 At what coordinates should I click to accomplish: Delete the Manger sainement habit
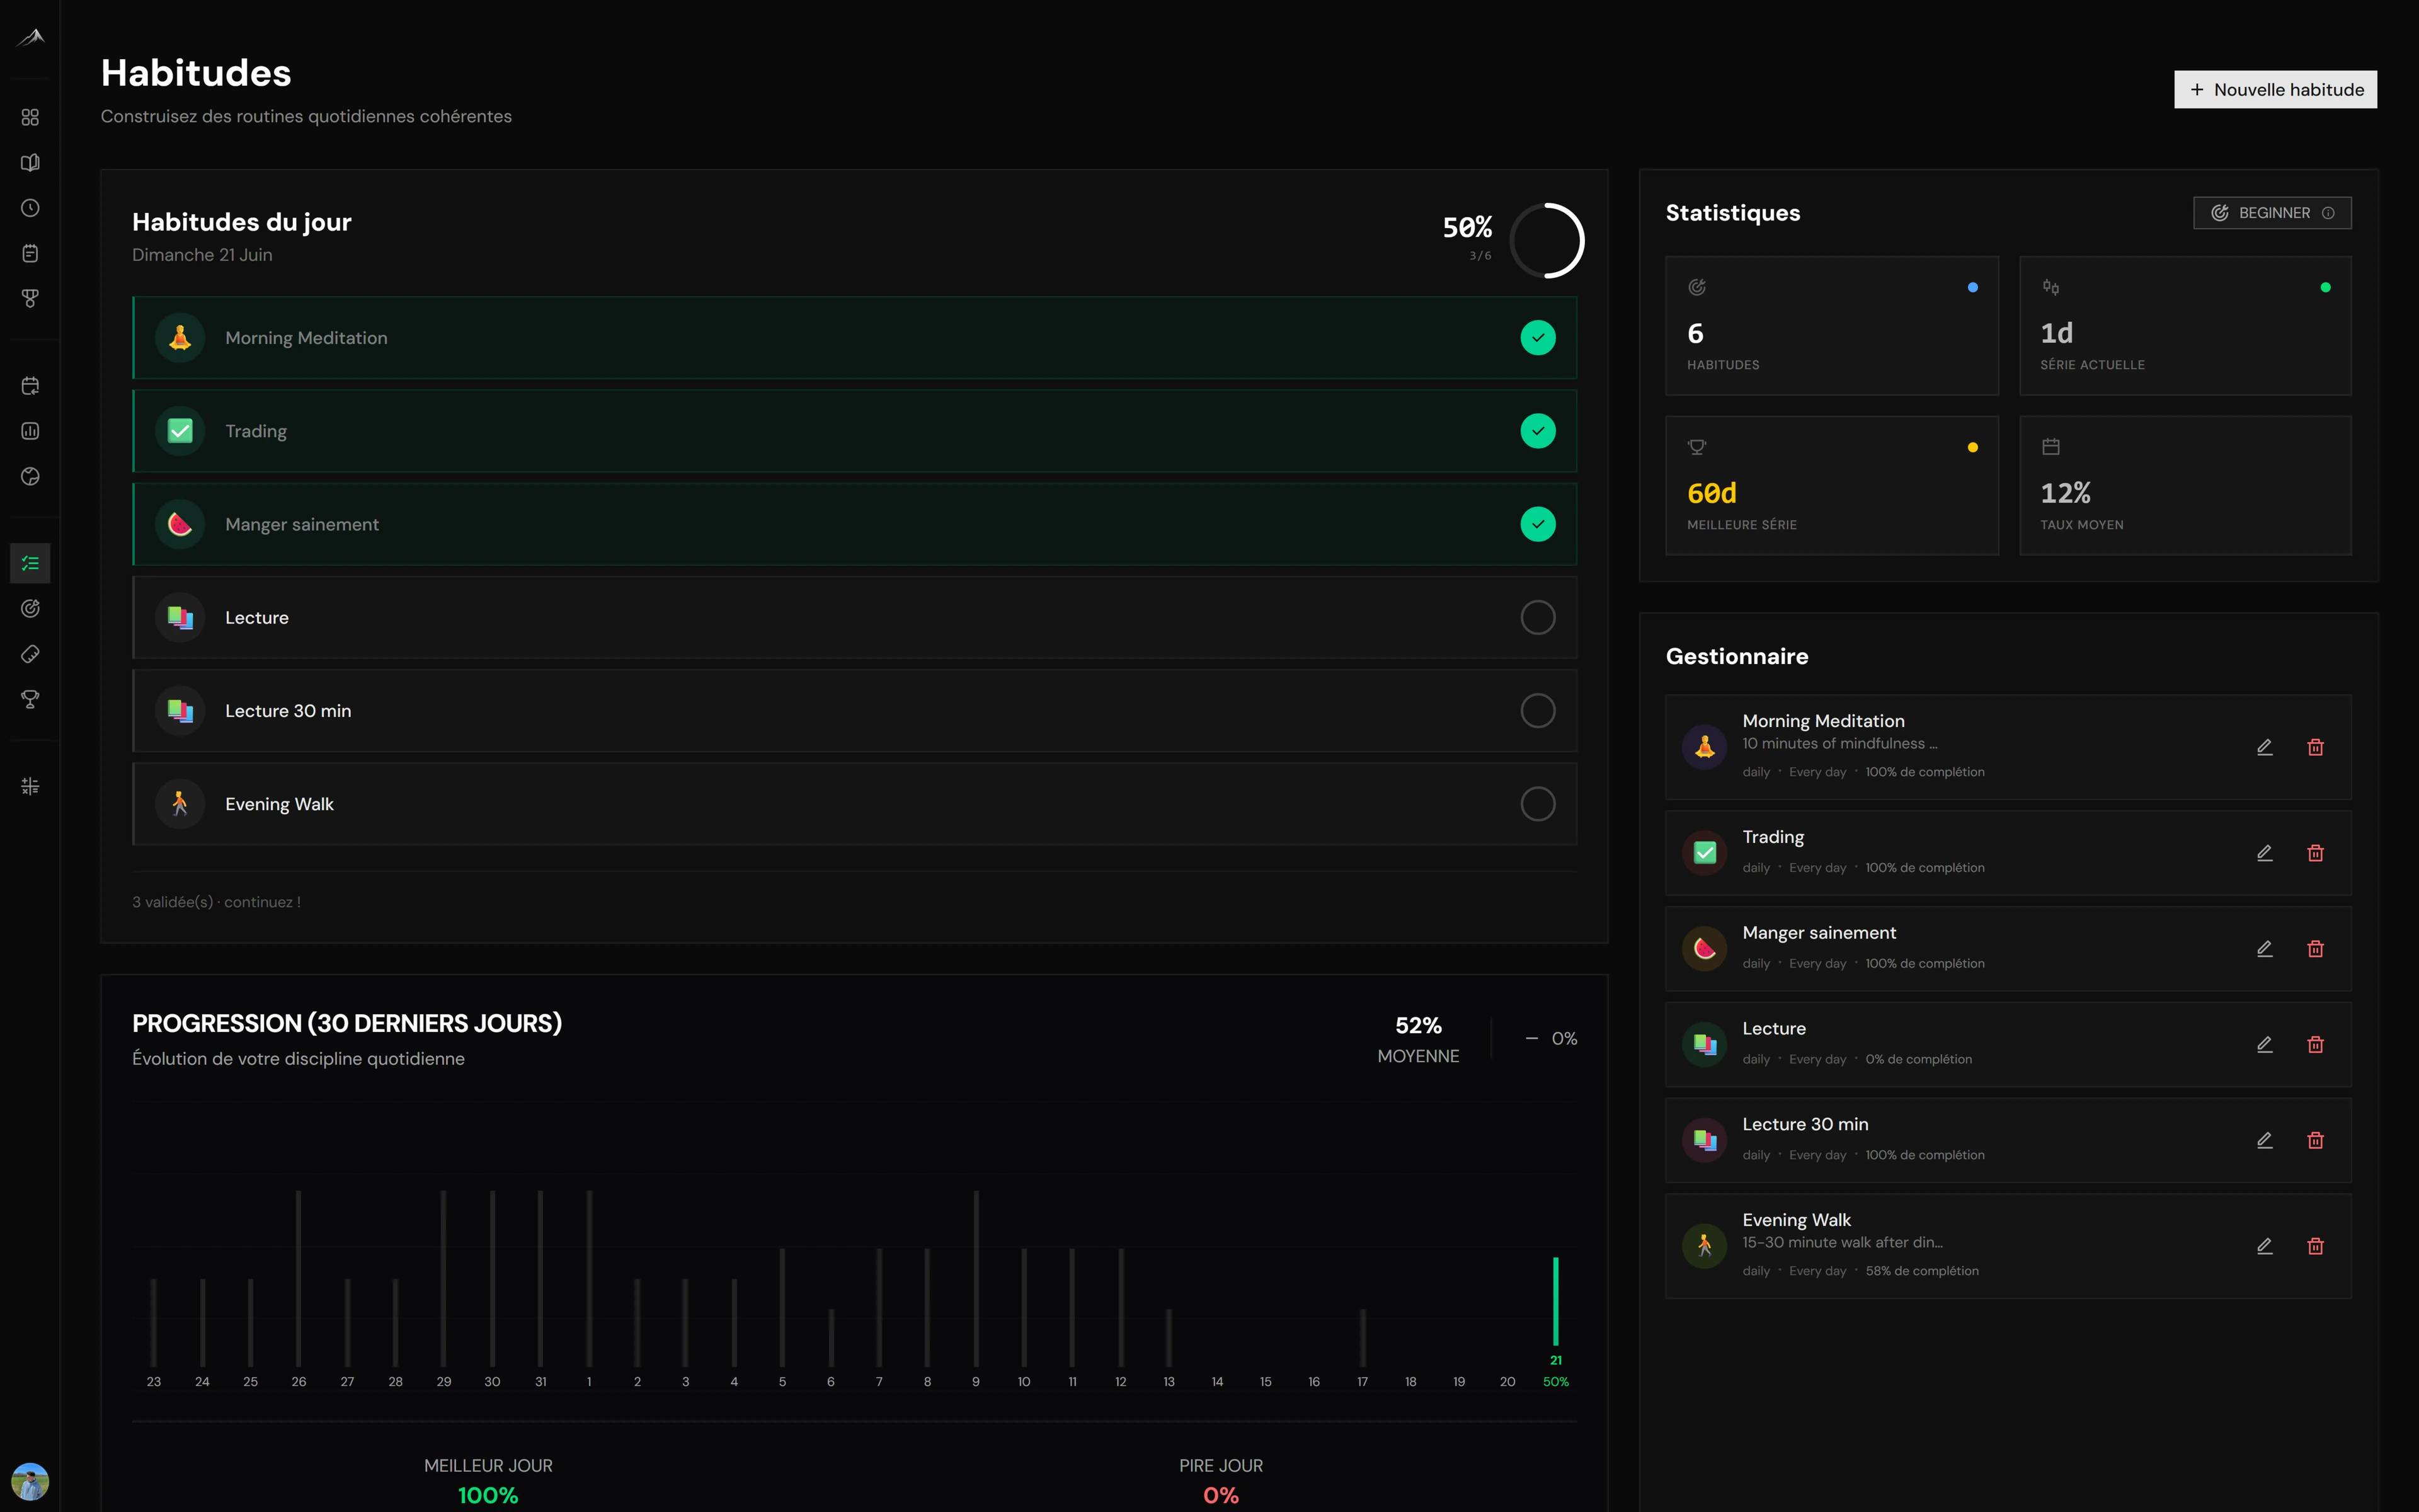point(2315,949)
